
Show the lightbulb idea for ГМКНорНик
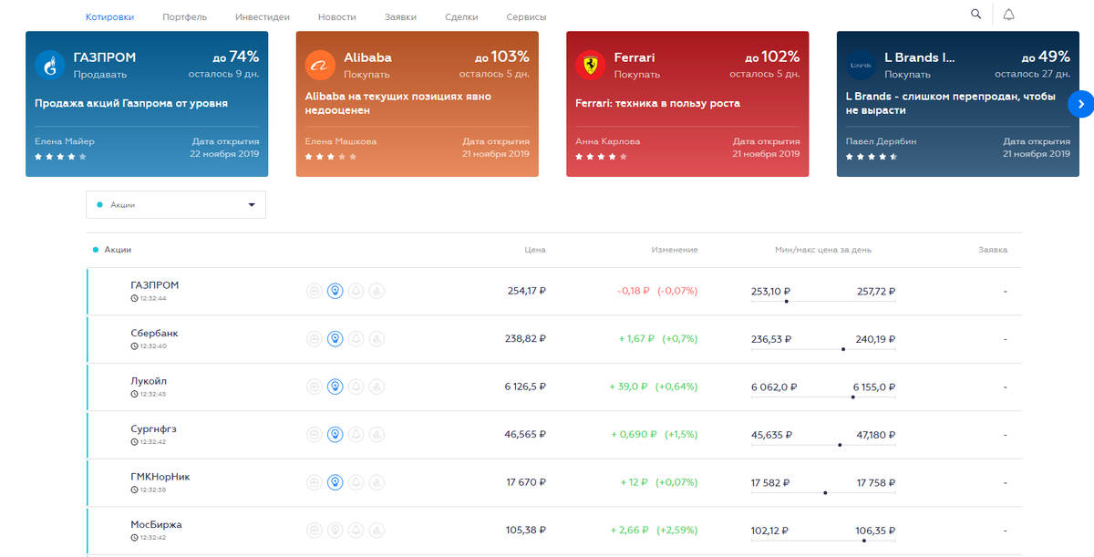335,481
